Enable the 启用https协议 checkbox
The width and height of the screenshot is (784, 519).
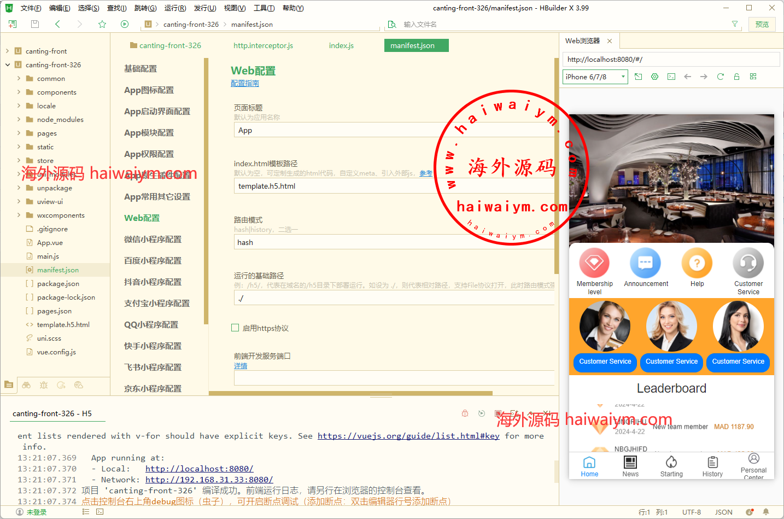point(235,328)
